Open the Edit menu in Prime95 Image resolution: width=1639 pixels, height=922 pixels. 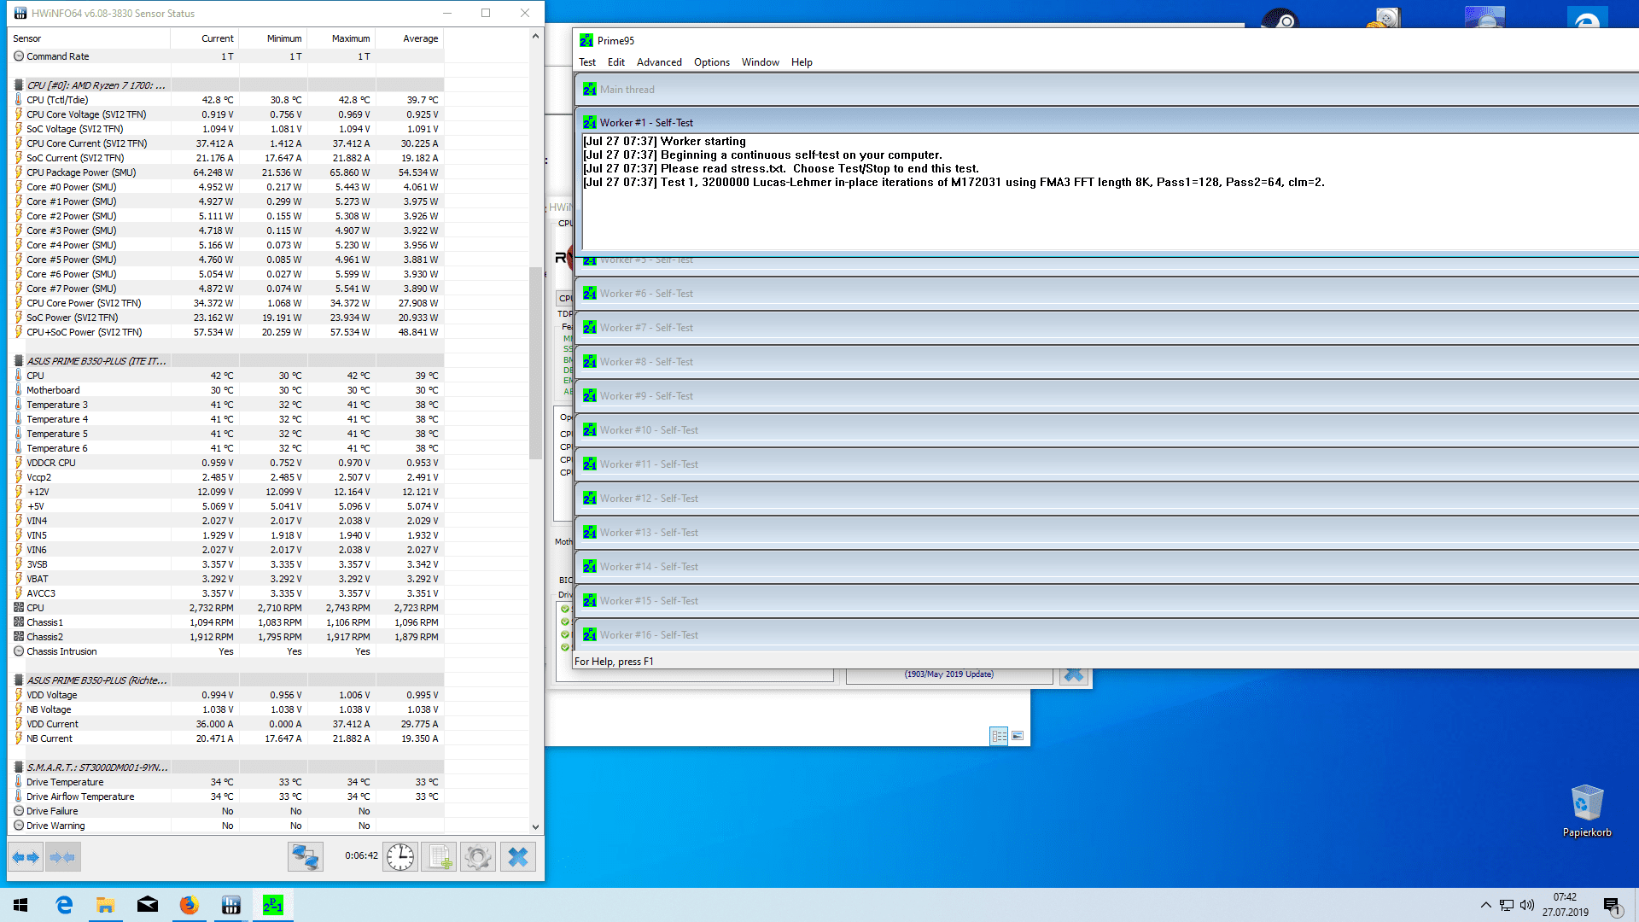tap(616, 62)
